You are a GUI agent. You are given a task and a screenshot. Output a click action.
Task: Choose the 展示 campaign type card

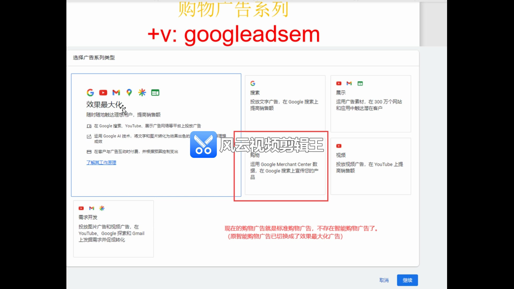click(x=371, y=104)
